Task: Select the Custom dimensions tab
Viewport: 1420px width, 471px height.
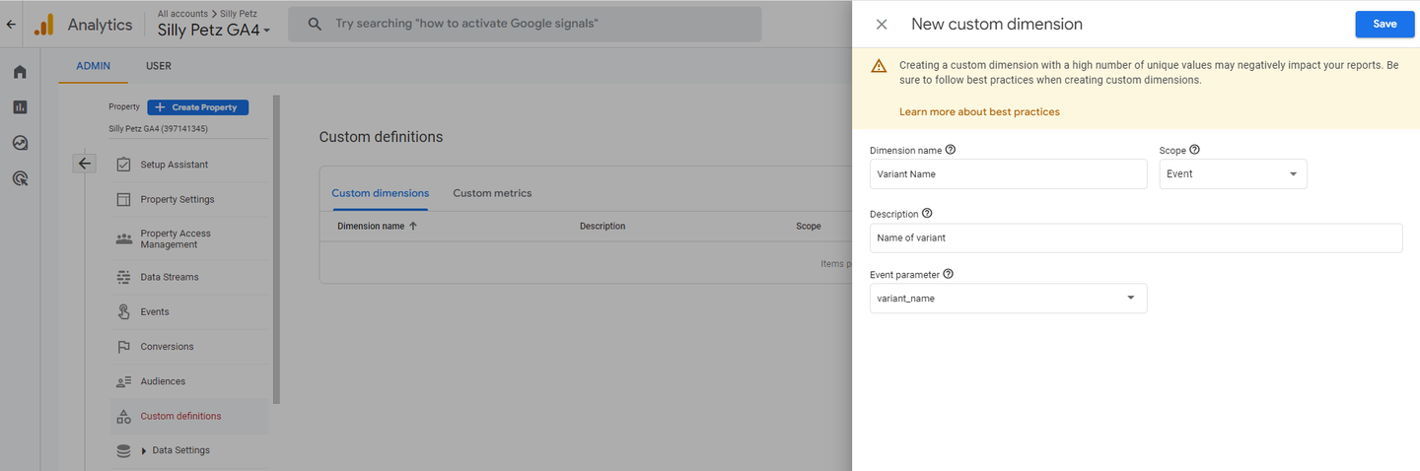Action: (x=381, y=193)
